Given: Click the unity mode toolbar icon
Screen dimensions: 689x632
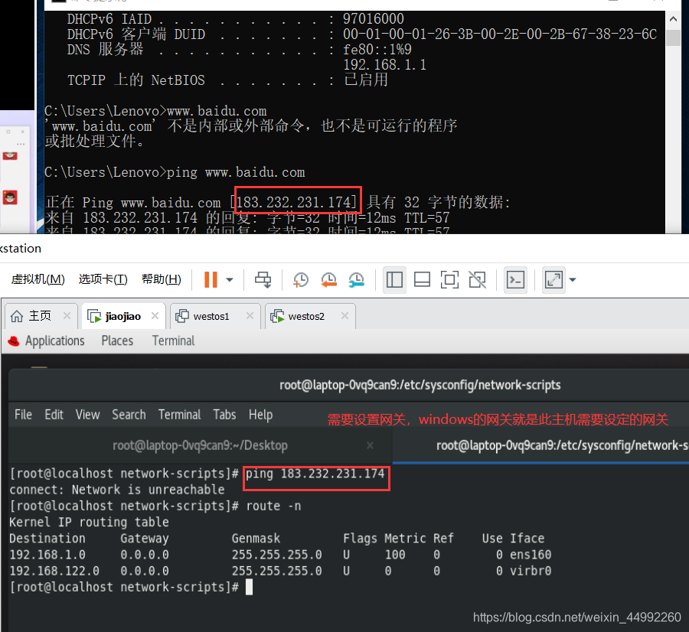Looking at the screenshot, I should [477, 280].
